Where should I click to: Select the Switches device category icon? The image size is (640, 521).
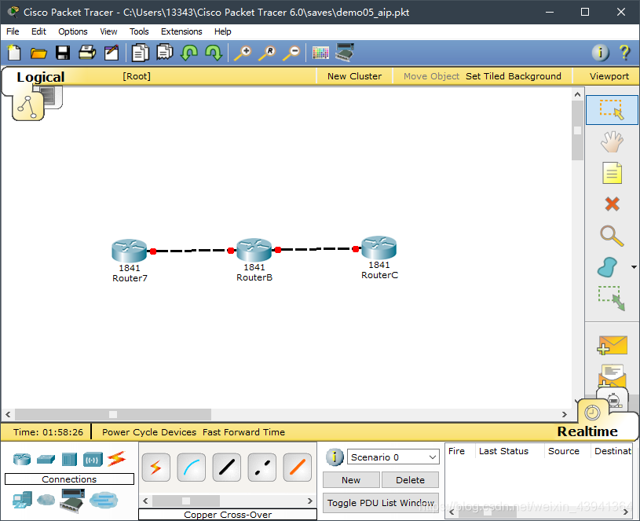pos(46,460)
